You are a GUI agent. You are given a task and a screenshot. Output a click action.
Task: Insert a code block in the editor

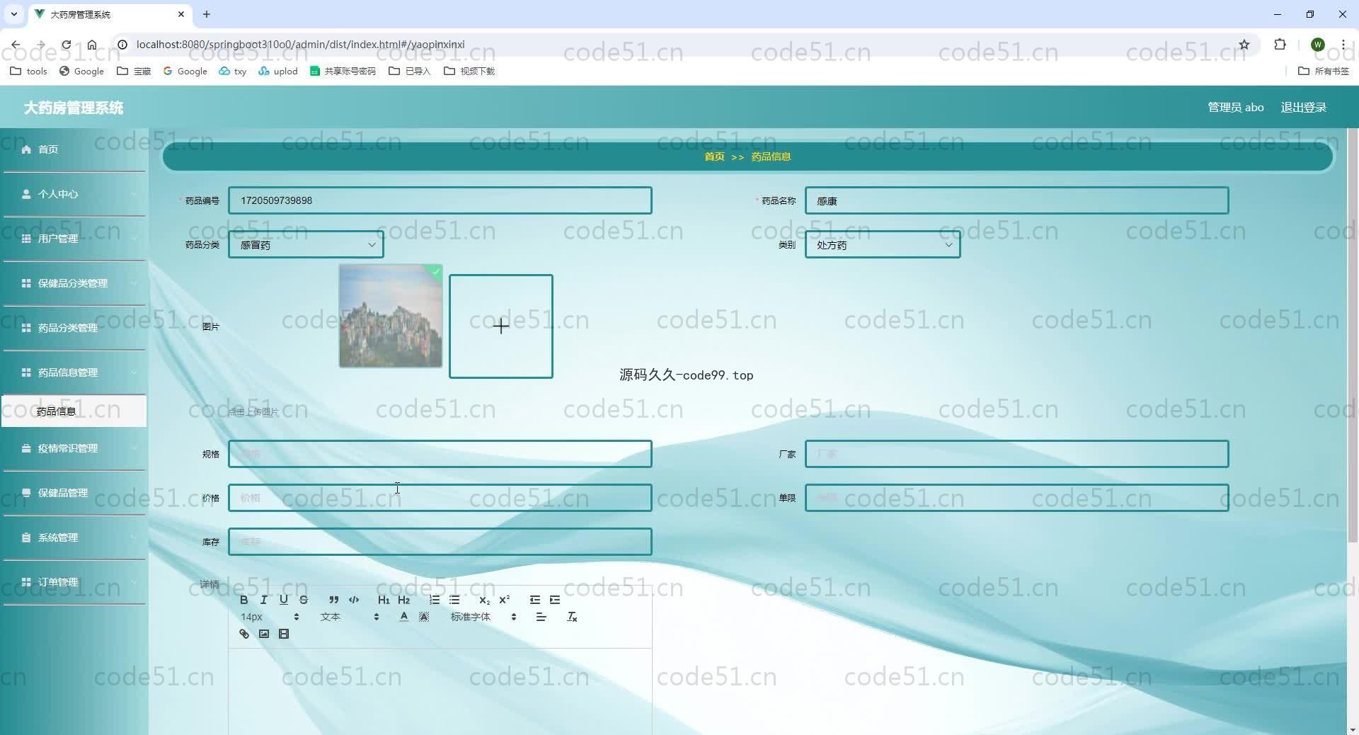point(354,600)
